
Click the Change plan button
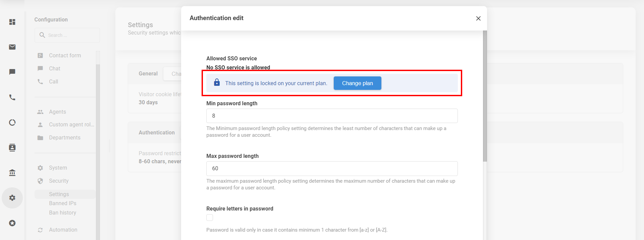point(357,83)
